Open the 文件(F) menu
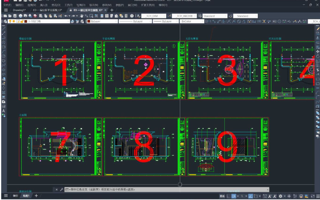 pos(7,5)
